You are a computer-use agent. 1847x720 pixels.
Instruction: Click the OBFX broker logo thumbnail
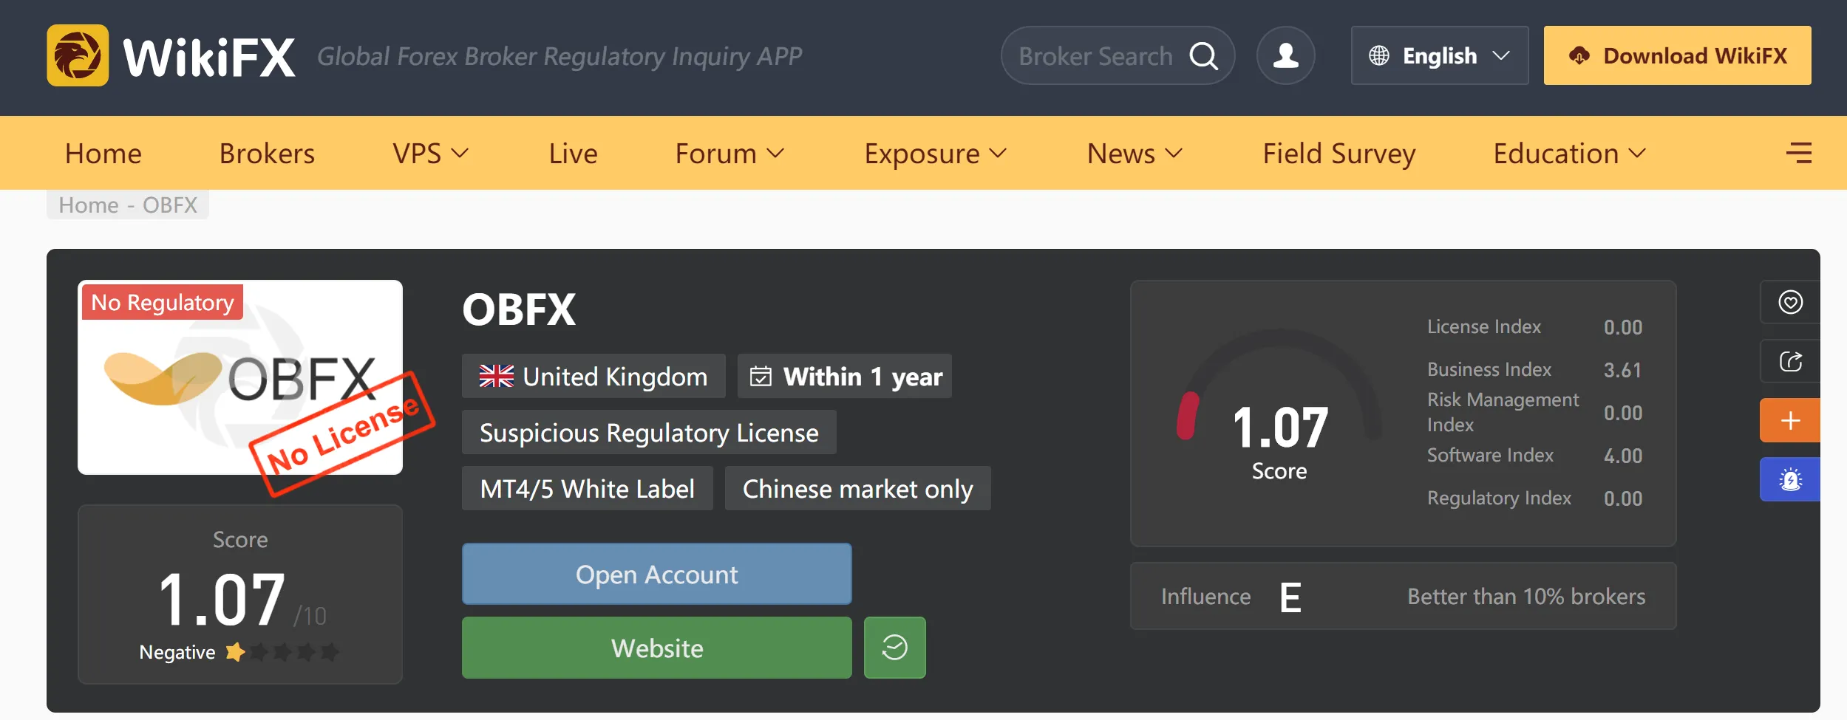[240, 377]
